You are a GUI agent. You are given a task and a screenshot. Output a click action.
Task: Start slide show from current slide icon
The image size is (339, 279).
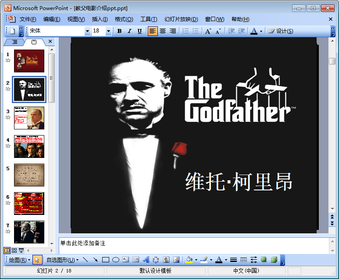(21, 250)
